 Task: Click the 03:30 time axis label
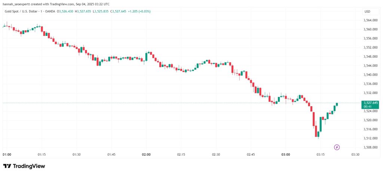[x=355, y=155]
